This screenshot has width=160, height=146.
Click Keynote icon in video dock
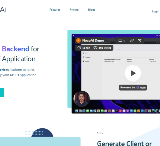click(x=131, y=111)
